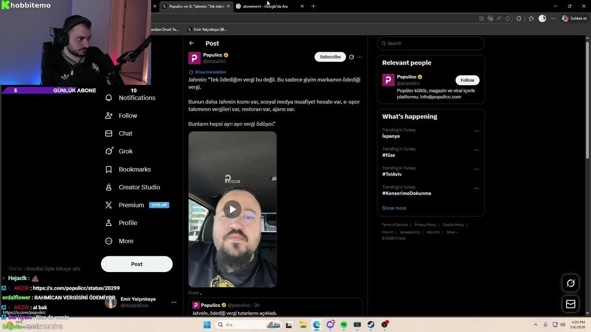Show more trending topics
Image resolution: width=591 pixels, height=332 pixels.
pyautogui.click(x=394, y=208)
